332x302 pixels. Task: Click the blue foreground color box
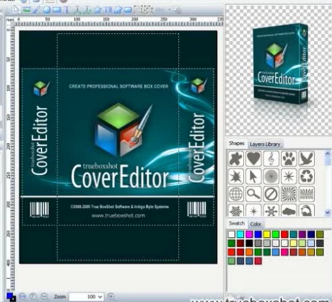(9, 296)
